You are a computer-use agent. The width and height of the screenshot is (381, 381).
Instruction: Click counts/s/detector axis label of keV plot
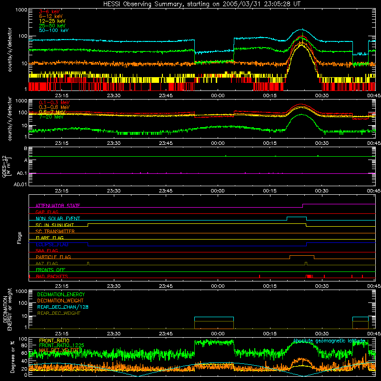[x=10, y=50]
